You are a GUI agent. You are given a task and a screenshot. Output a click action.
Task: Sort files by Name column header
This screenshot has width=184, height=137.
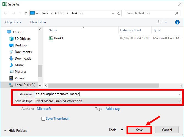click(53, 30)
